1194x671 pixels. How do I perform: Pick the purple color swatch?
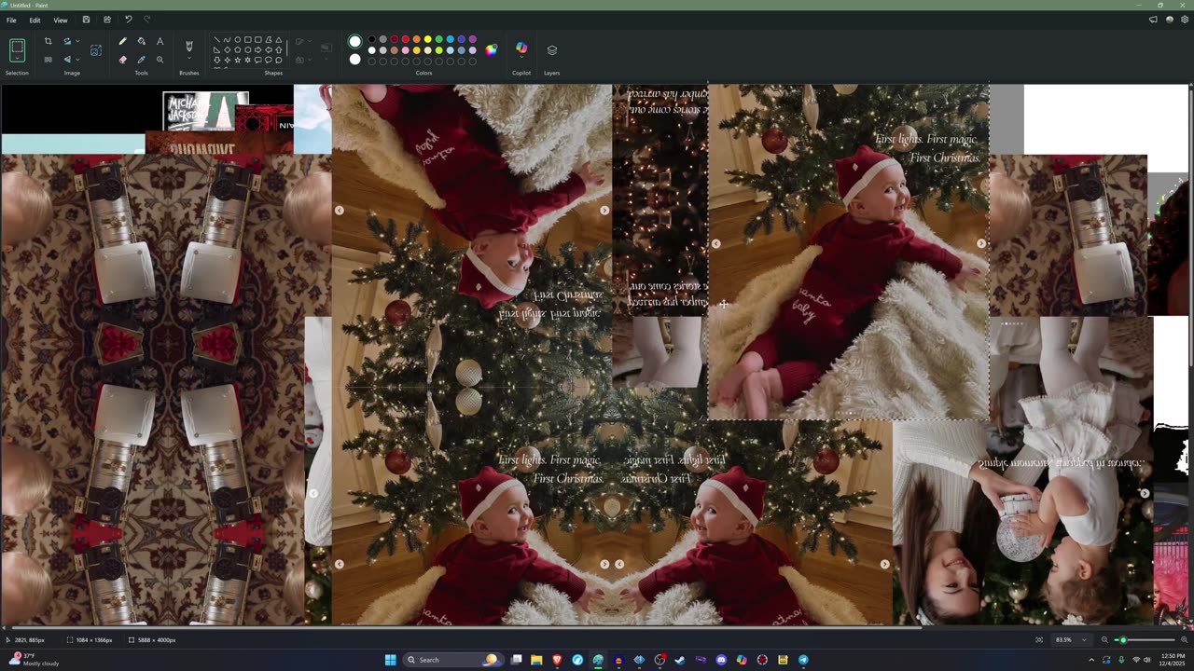[472, 39]
